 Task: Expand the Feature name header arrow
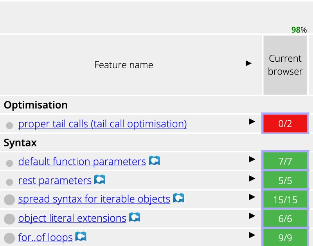248,63
